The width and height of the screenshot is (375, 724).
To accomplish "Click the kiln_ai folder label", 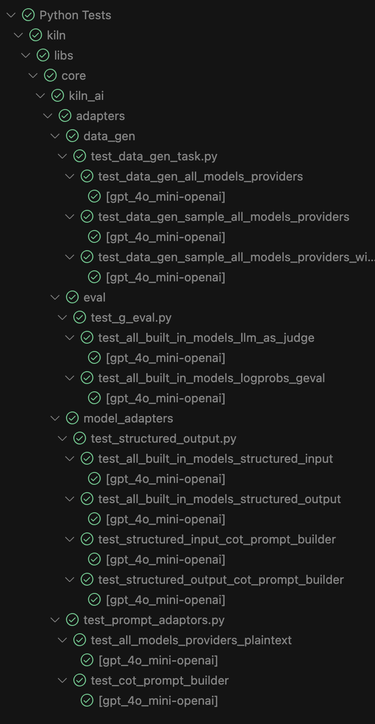I will (85, 95).
